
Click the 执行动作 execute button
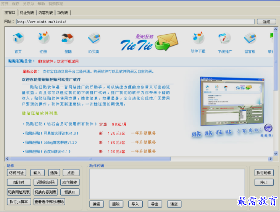pos(264,173)
